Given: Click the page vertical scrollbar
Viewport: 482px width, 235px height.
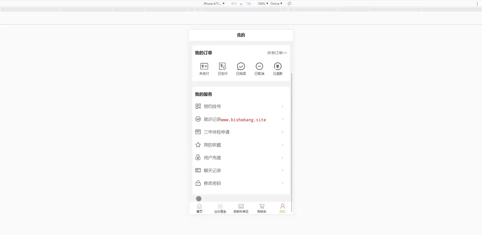Looking at the screenshot, I should (291, 142).
